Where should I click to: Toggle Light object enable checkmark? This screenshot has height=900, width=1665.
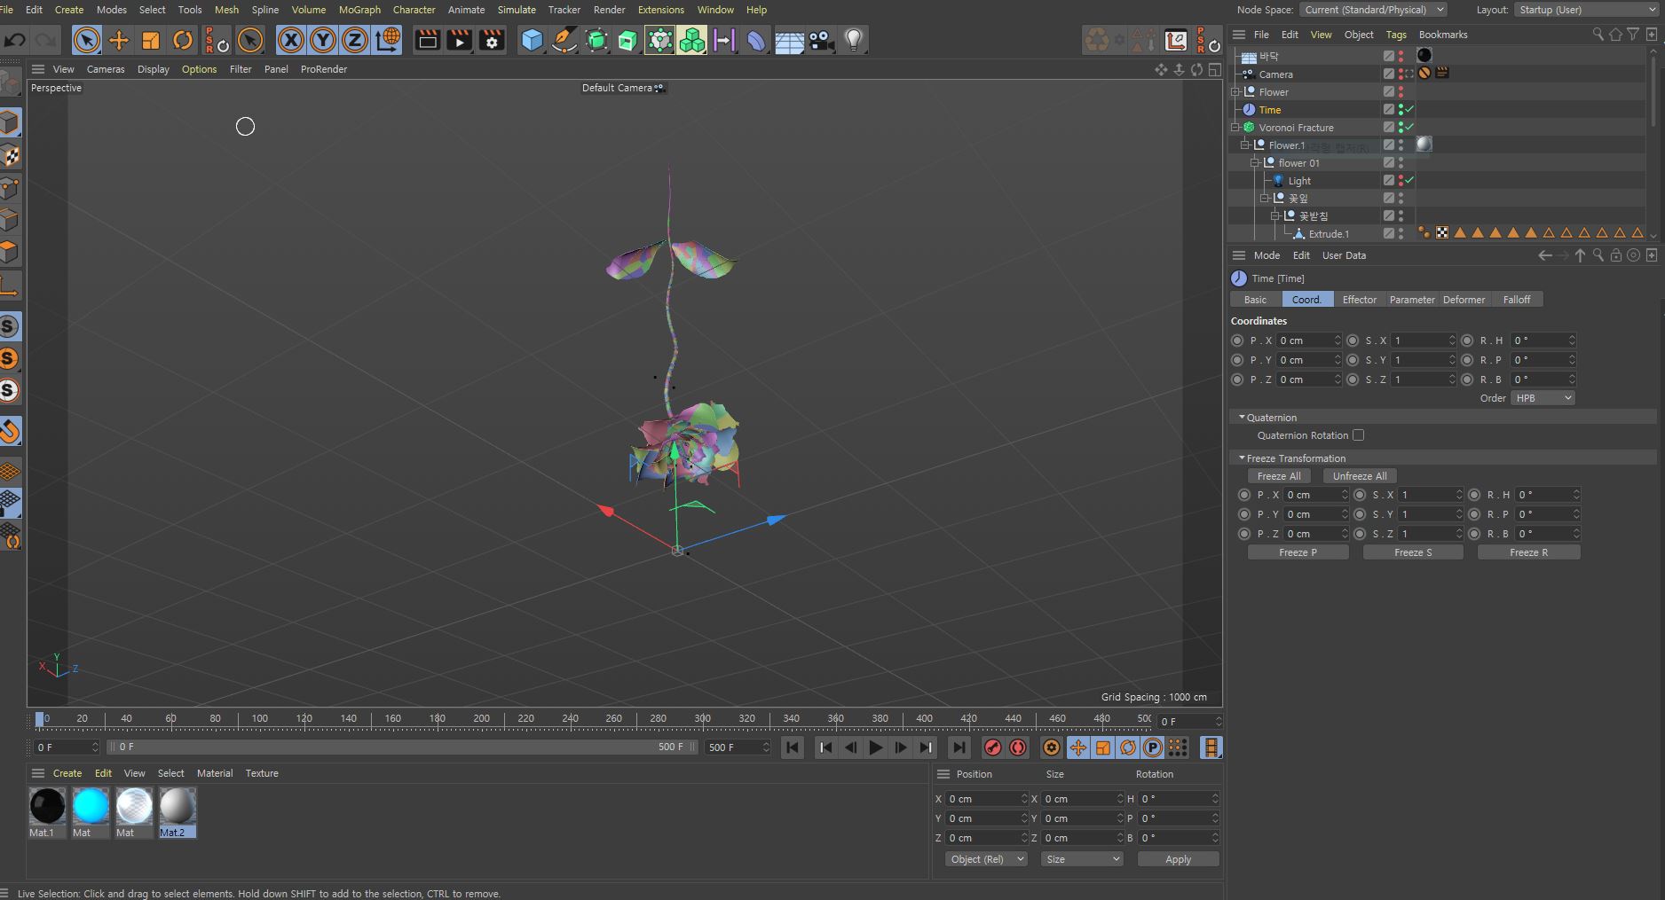[1409, 181]
